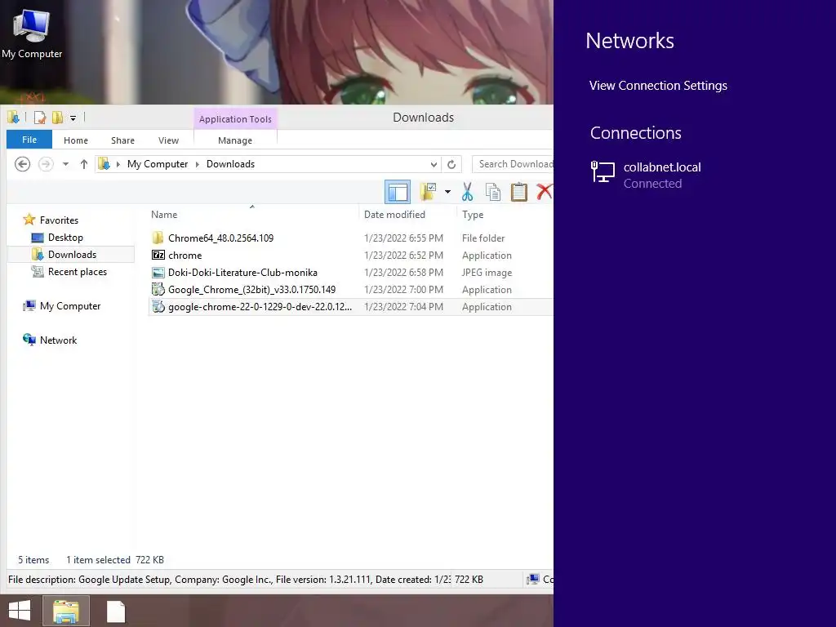The height and width of the screenshot is (627, 836).
Task: Select the Chrome64_48.0.2564.109 folder
Action: (220, 238)
